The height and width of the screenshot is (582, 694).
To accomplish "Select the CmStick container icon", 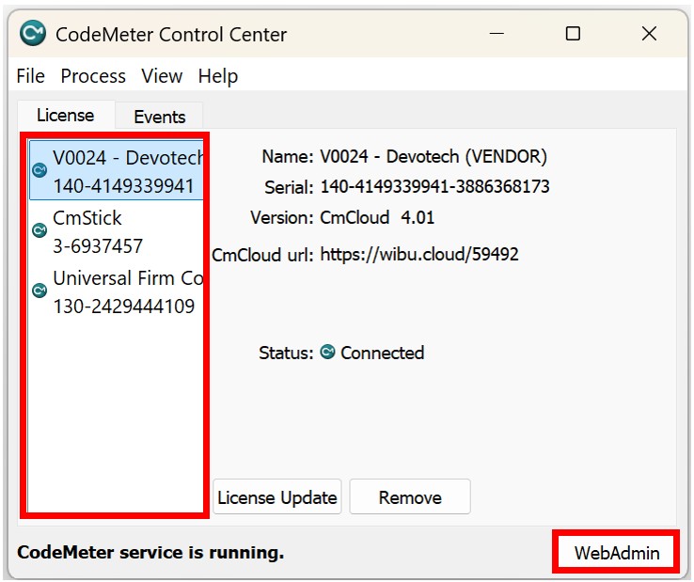I will [x=39, y=230].
